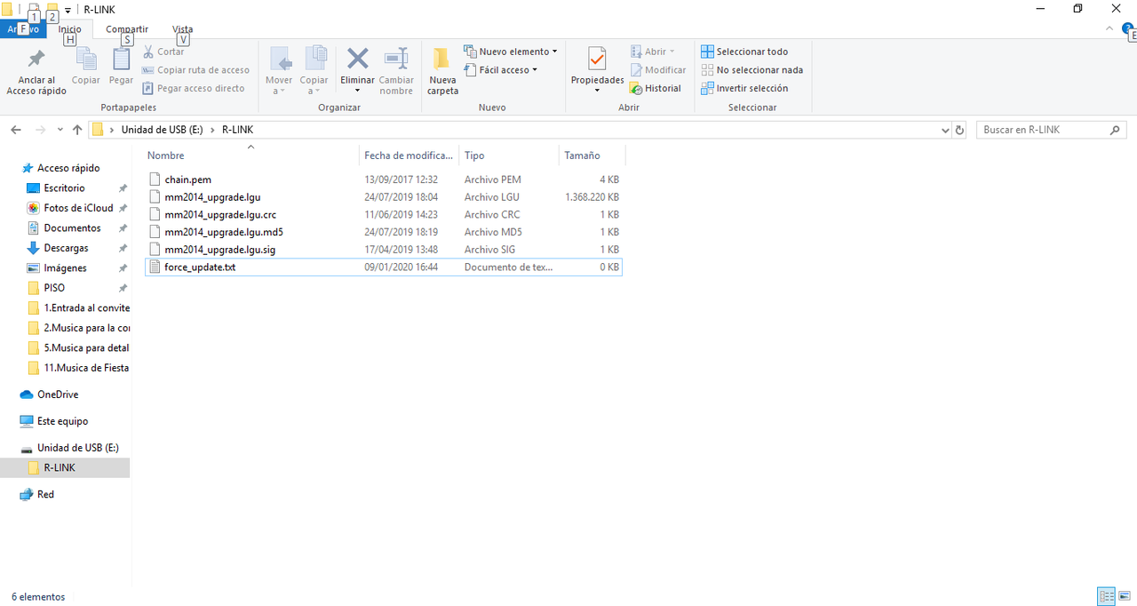The height and width of the screenshot is (606, 1137).
Task: Click R-LINK breadcrumb in address bar
Action: [x=237, y=130]
